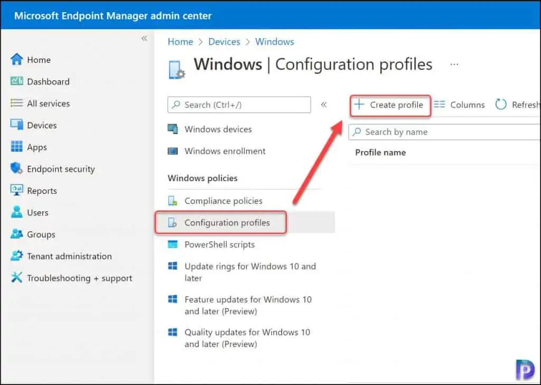The height and width of the screenshot is (385, 541).
Task: Click the Apps grid icon
Action: 16,147
